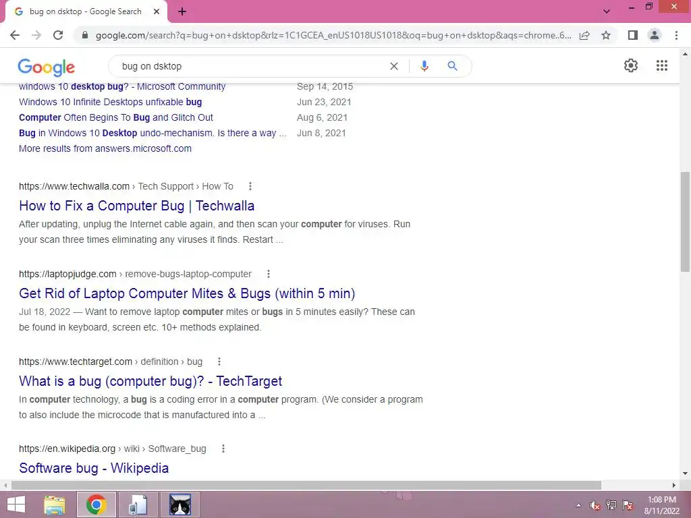The width and height of the screenshot is (691, 518).
Task: Open the Google apps grid
Action: (x=662, y=65)
